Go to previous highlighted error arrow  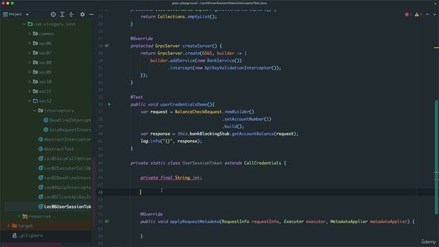pyautogui.click(x=427, y=14)
